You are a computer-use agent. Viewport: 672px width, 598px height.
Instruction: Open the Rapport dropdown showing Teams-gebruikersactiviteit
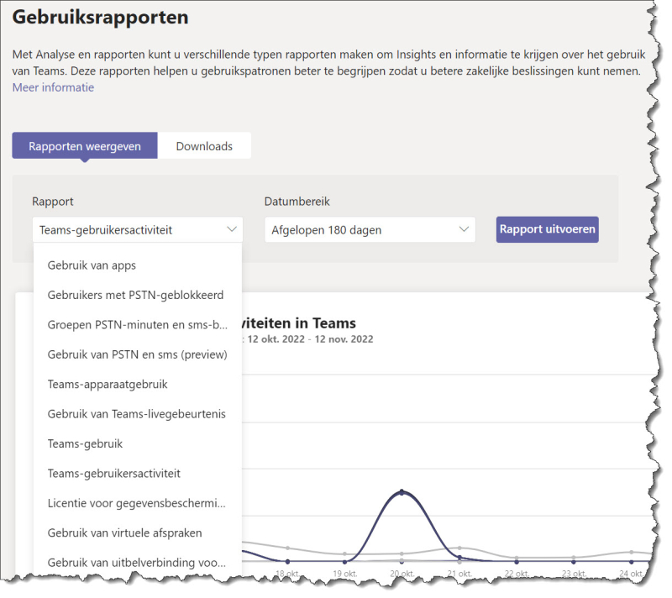138,229
